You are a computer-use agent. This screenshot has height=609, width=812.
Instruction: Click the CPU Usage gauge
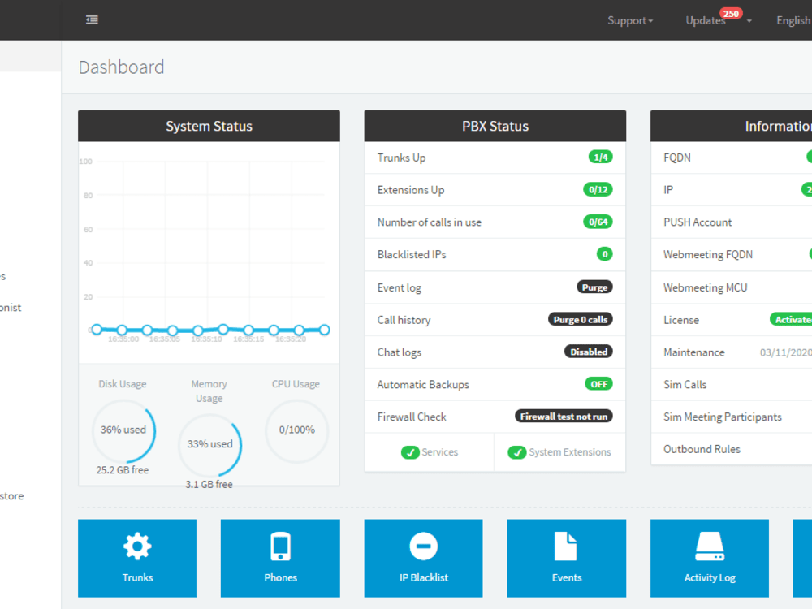[296, 430]
